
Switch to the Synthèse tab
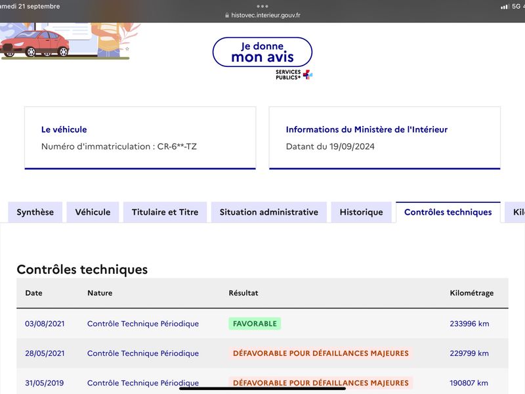pyautogui.click(x=35, y=212)
